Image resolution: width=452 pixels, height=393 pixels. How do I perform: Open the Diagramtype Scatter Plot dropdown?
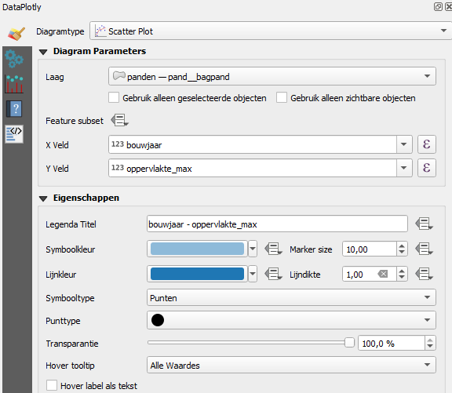coord(271,31)
